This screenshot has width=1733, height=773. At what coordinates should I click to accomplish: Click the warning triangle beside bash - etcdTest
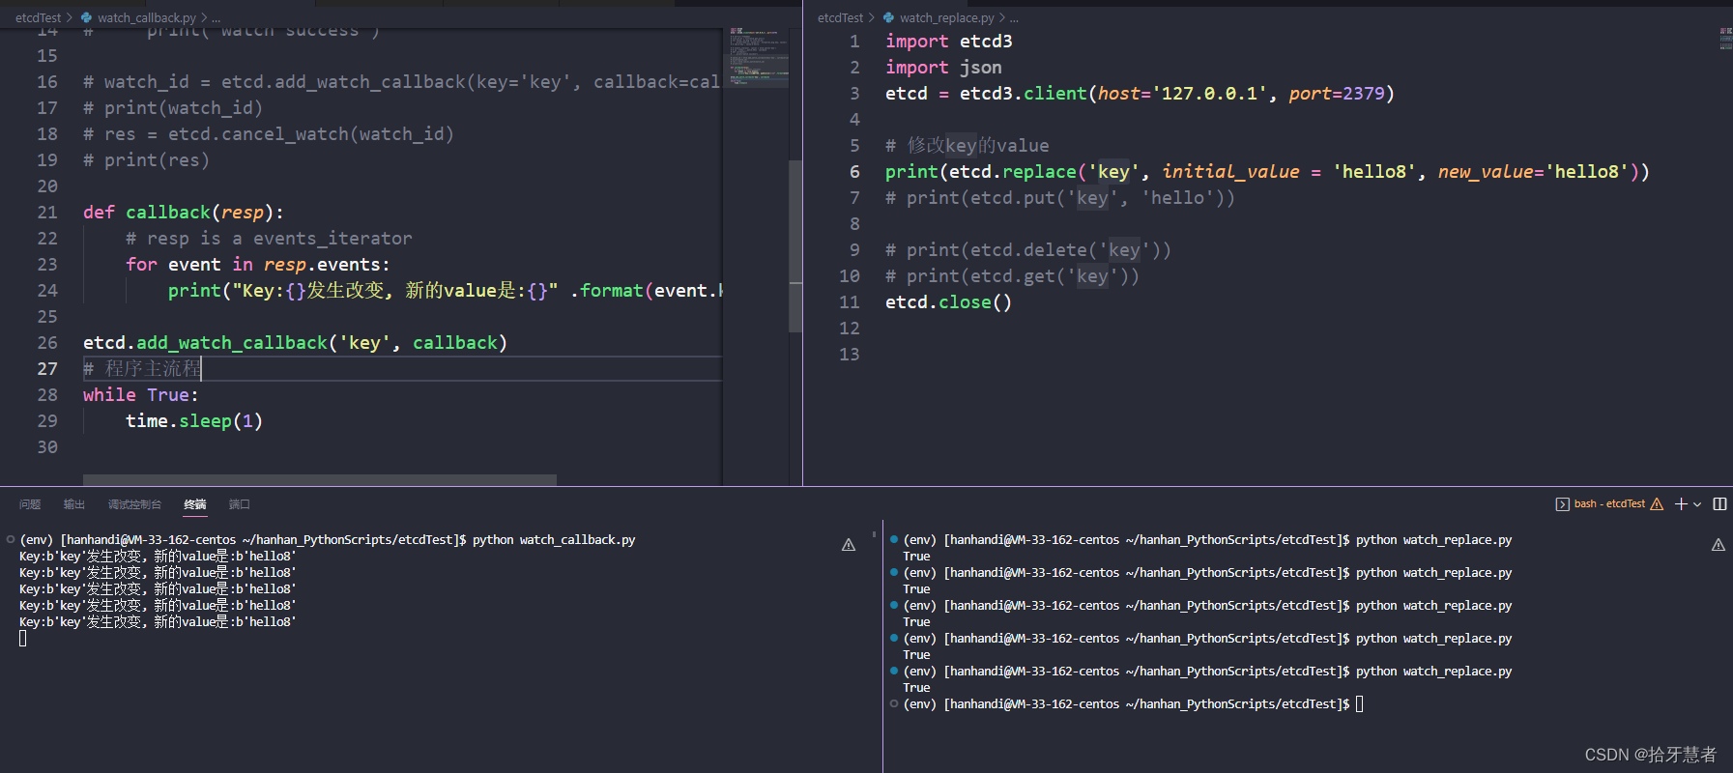(x=1657, y=504)
